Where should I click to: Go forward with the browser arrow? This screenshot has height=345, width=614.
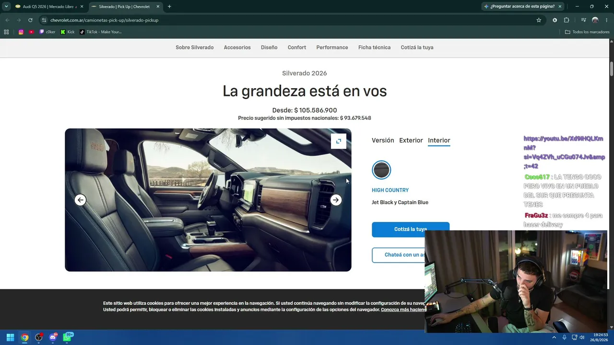19,20
